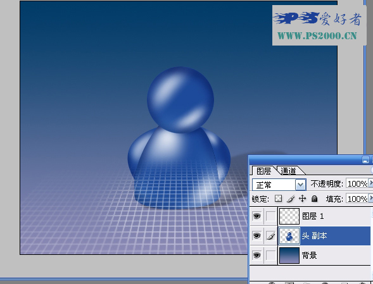
Task: Toggle lock image pixels brush icon
Action: coord(291,199)
